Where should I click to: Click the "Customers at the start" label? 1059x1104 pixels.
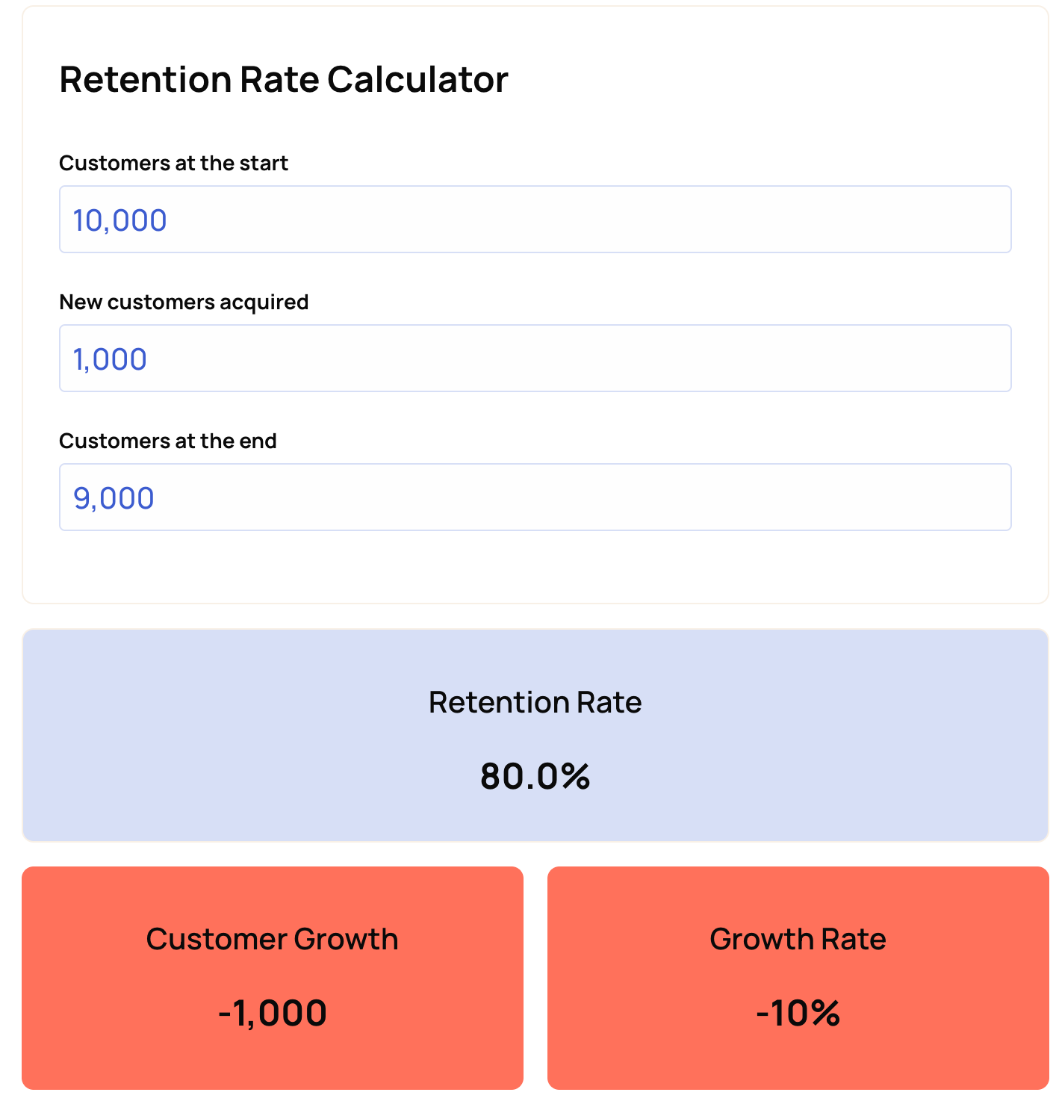pyautogui.click(x=173, y=163)
